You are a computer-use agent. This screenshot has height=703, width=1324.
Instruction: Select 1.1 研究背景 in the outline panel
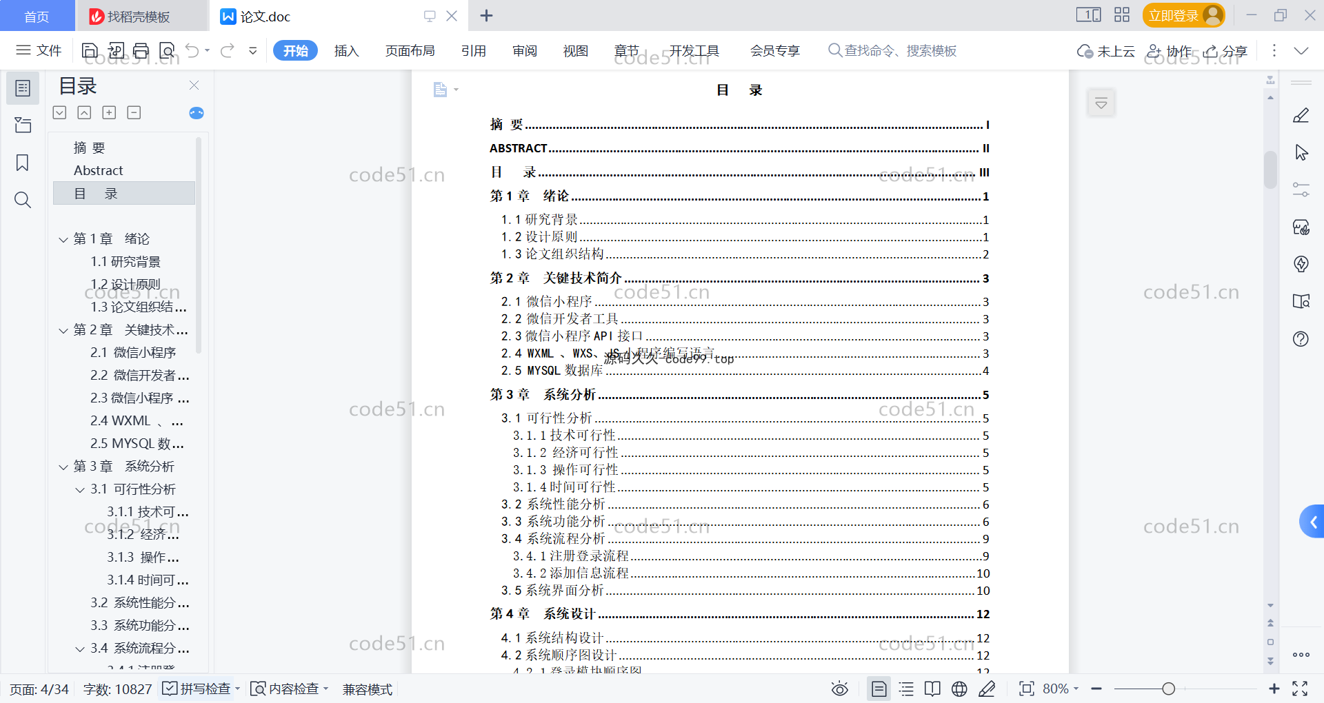coord(125,262)
